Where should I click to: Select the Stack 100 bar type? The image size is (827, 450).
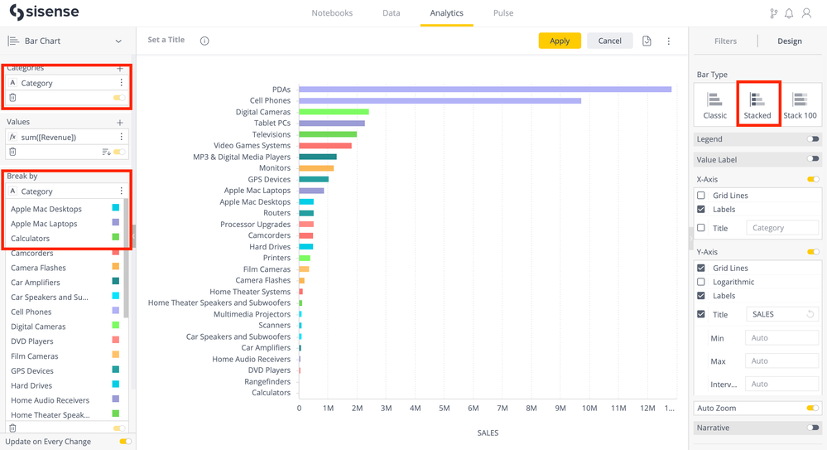point(800,104)
